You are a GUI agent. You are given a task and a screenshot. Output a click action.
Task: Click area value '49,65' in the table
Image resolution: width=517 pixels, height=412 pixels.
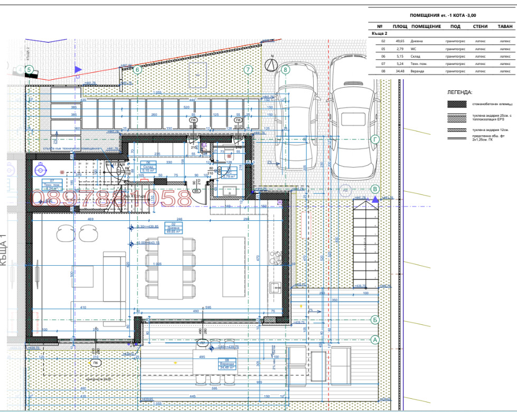click(400, 41)
